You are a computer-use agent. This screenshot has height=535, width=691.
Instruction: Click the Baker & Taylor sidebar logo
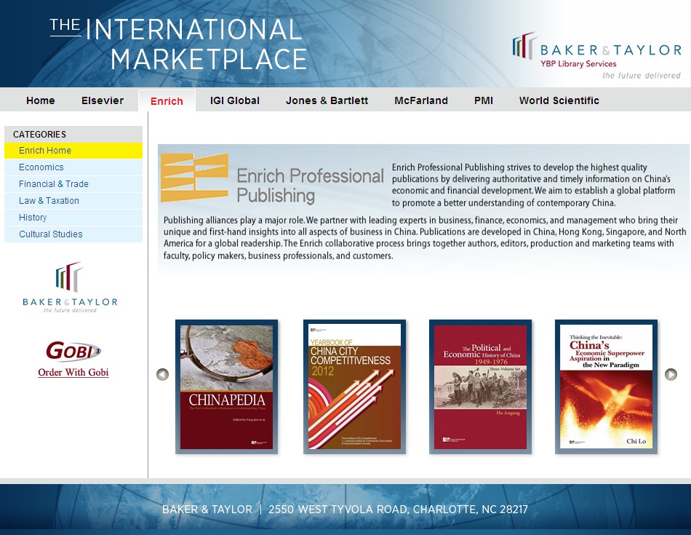70,287
